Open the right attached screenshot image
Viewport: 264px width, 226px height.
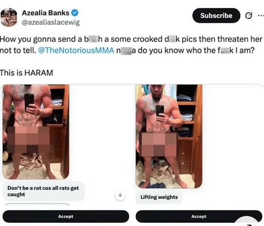click(169, 136)
